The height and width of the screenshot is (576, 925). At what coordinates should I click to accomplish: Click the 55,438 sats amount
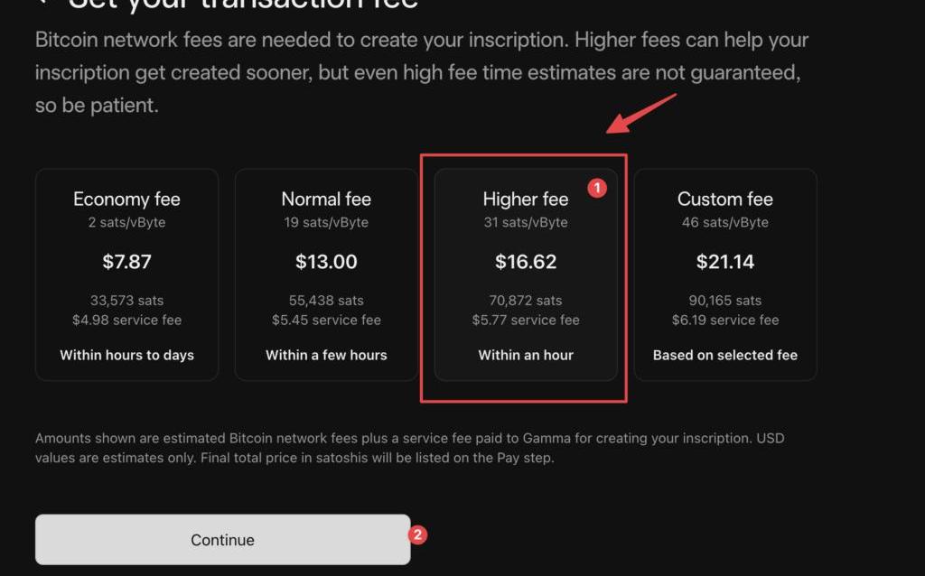click(x=326, y=301)
